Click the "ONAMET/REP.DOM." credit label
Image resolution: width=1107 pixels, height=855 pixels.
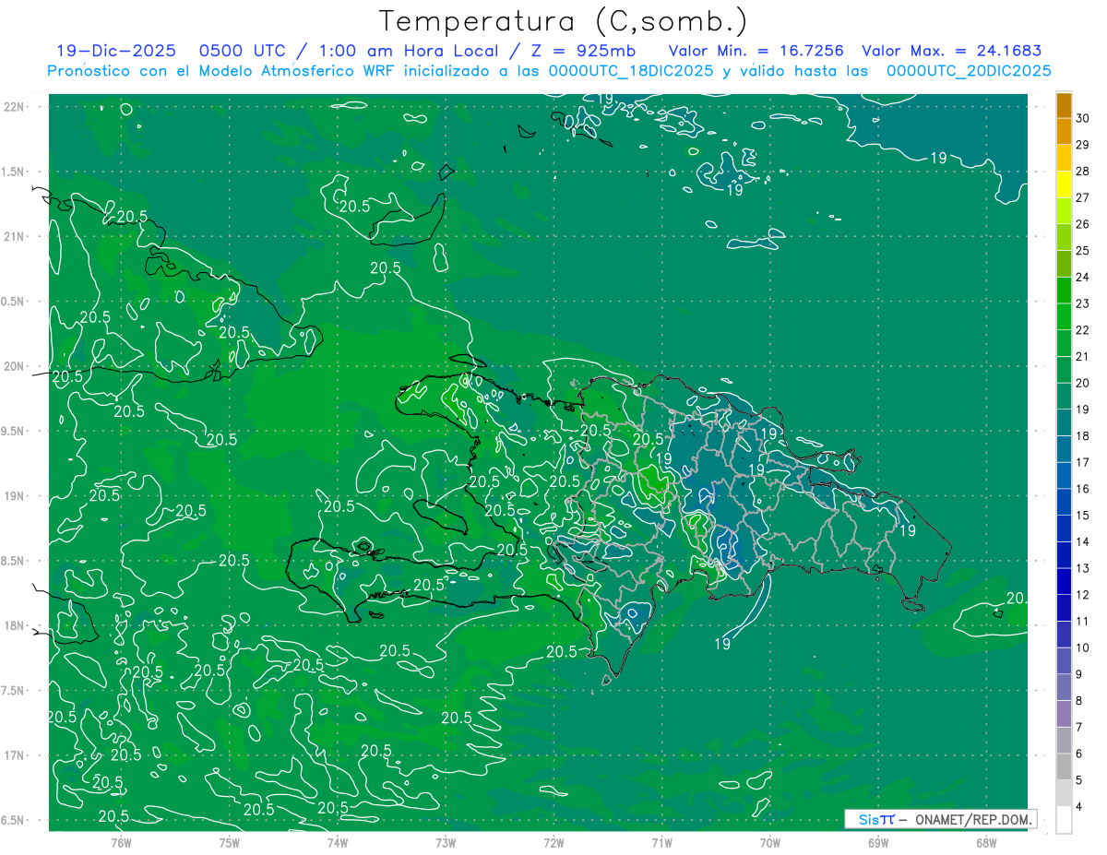coord(972,819)
